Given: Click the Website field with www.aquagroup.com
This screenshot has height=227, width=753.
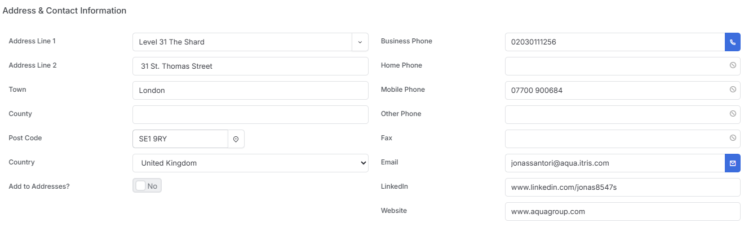Looking at the screenshot, I should pos(623,211).
